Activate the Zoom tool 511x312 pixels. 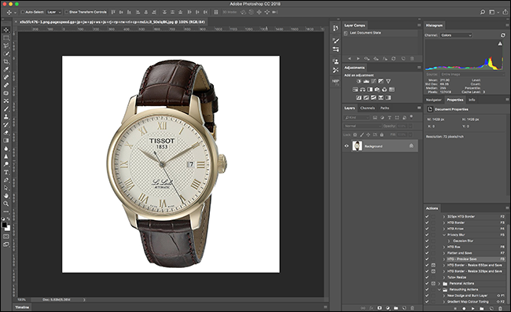click(6, 204)
